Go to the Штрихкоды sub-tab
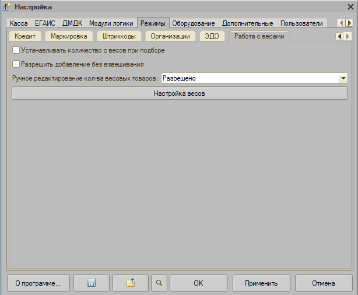 (x=118, y=36)
